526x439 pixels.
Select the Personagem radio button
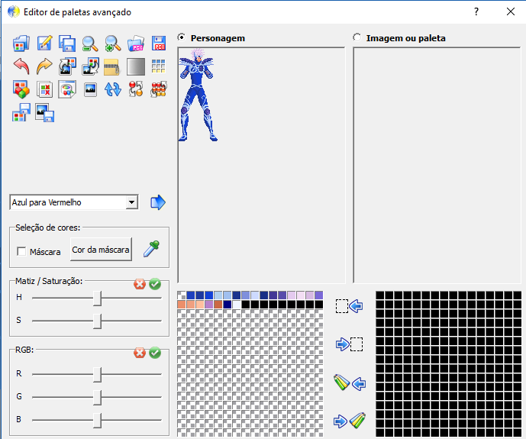[x=182, y=37]
